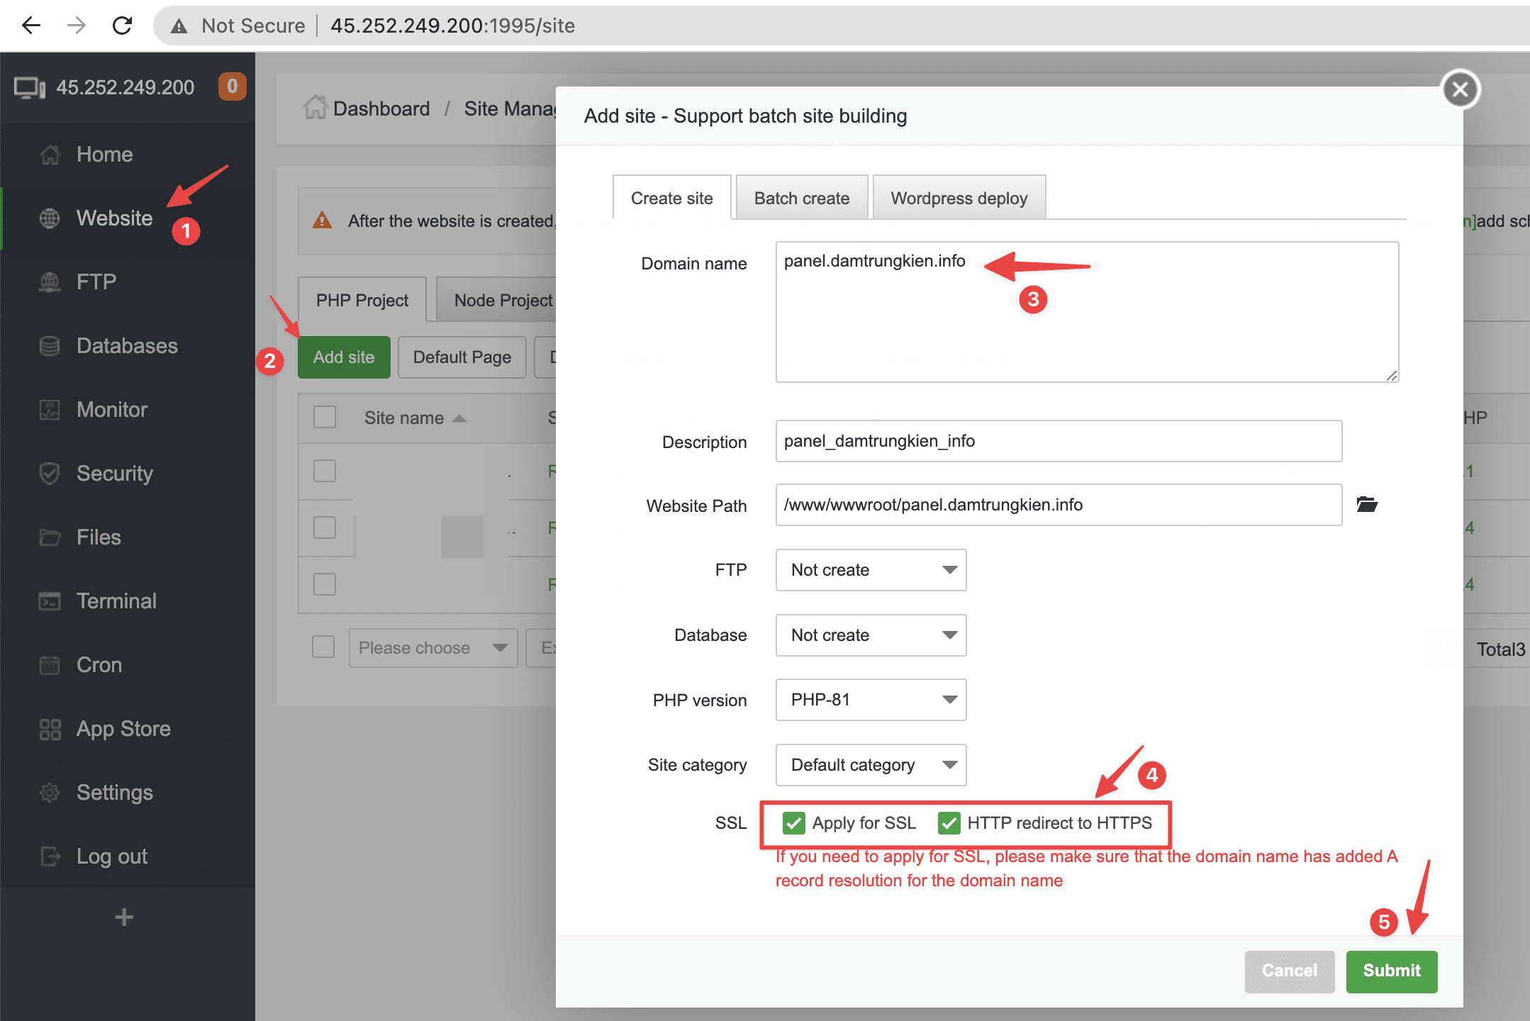
Task: Expand the Site category selector
Action: coord(871,765)
